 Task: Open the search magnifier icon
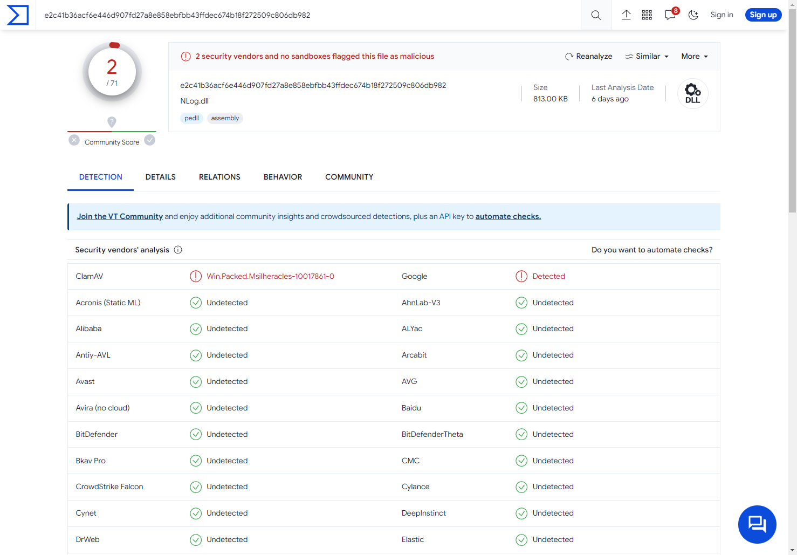(595, 15)
